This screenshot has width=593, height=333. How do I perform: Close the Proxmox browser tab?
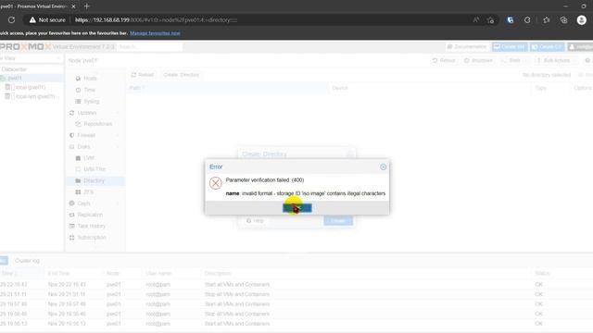[x=73, y=6]
